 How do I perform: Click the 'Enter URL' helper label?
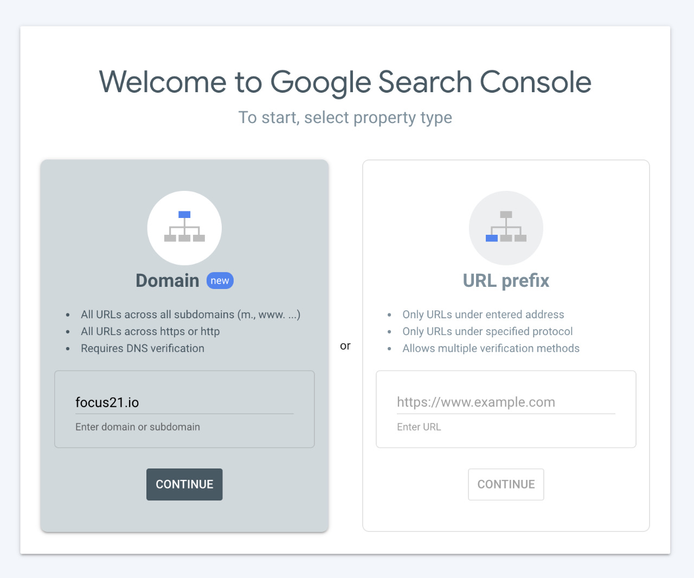click(x=419, y=427)
